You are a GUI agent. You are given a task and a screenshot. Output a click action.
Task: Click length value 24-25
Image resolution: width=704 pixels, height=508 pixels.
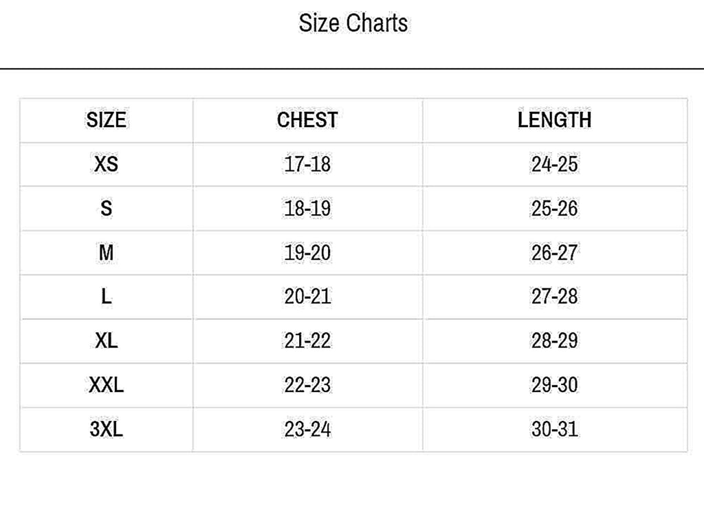click(555, 164)
